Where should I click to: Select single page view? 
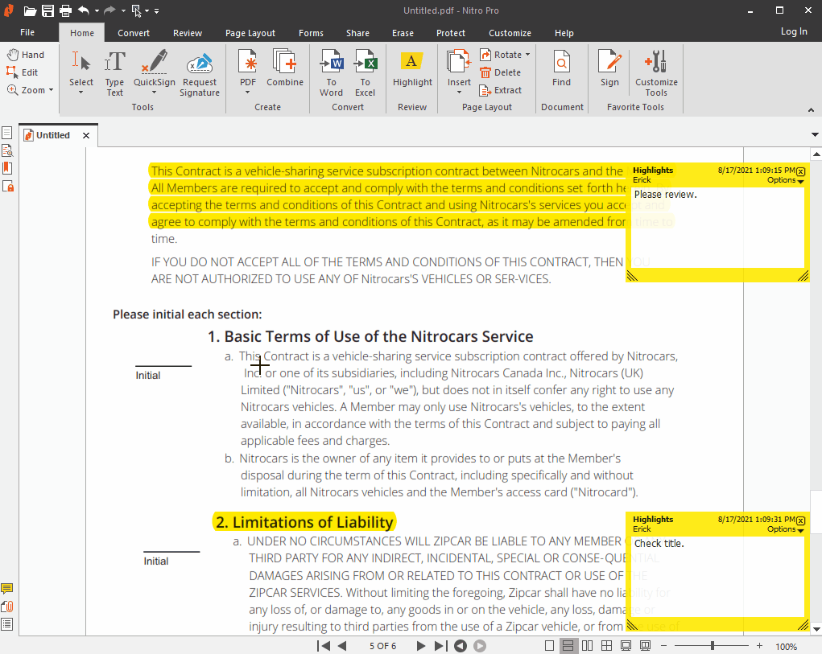coord(549,646)
